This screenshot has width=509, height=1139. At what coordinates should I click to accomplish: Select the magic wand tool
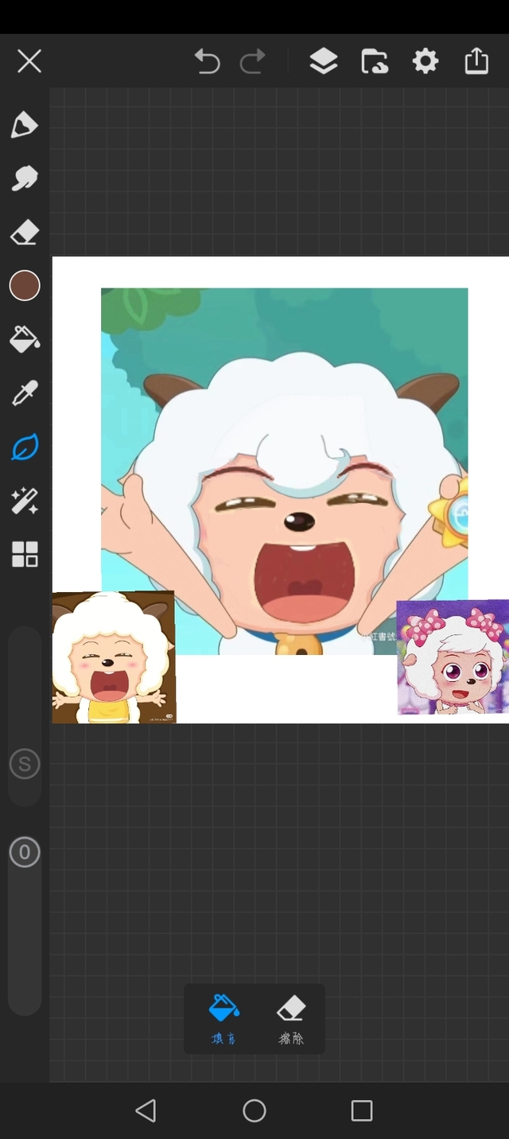[25, 502]
